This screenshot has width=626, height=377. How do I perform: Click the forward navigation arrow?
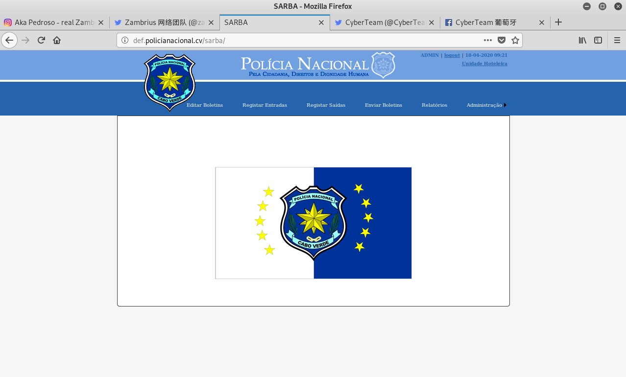coord(25,40)
